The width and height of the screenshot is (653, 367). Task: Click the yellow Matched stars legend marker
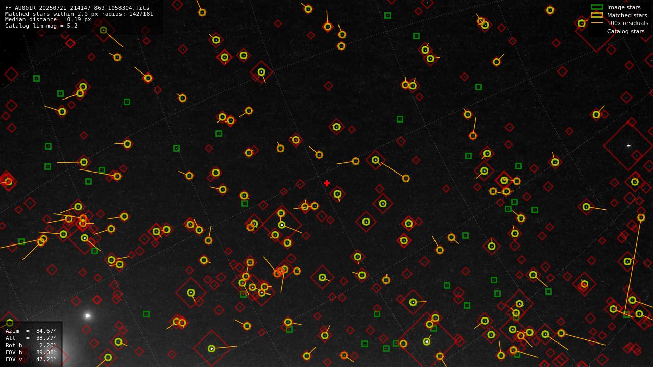[x=597, y=15]
